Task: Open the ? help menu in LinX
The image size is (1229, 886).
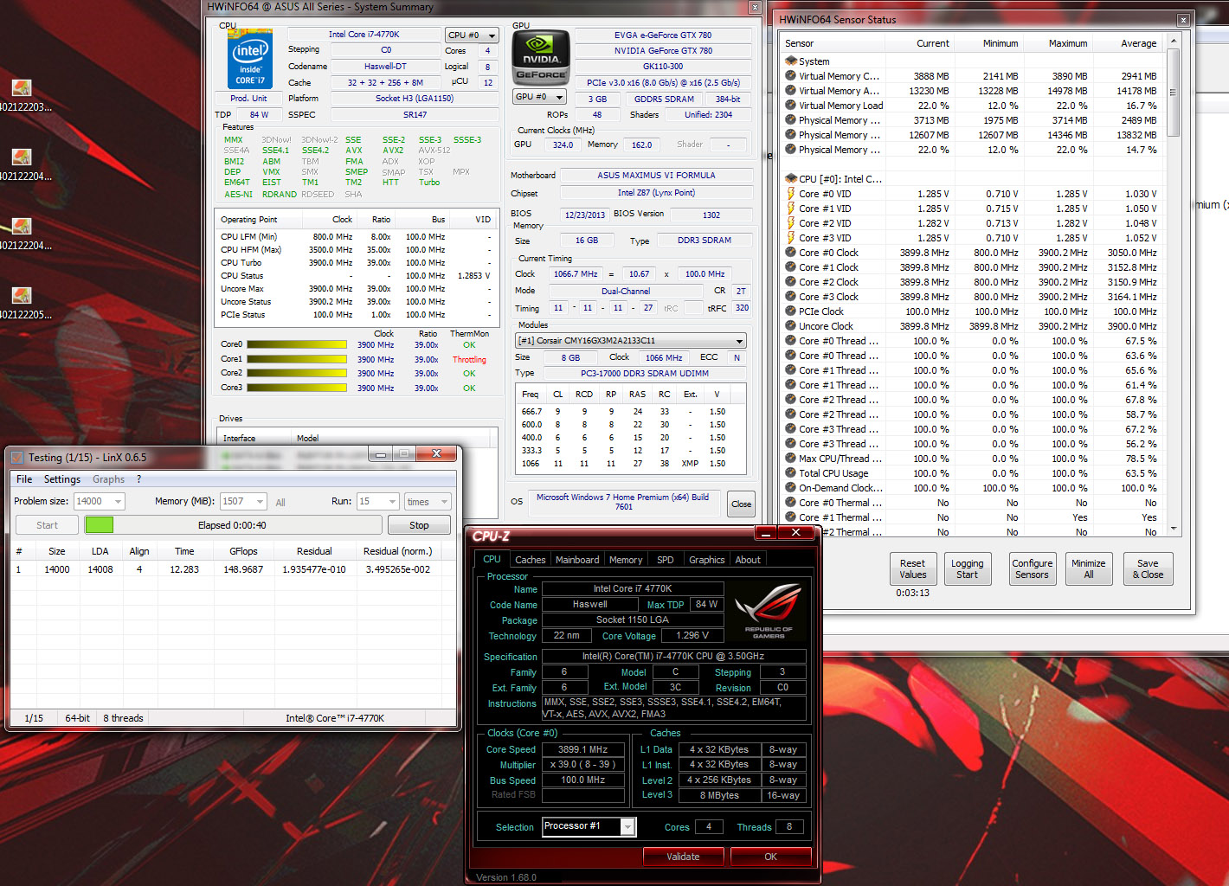Action: point(138,479)
